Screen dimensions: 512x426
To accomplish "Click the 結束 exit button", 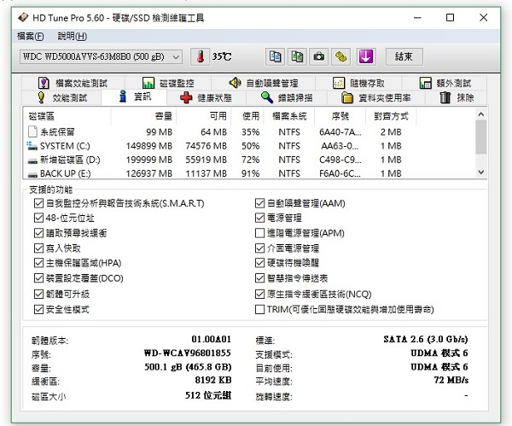I will tap(404, 56).
